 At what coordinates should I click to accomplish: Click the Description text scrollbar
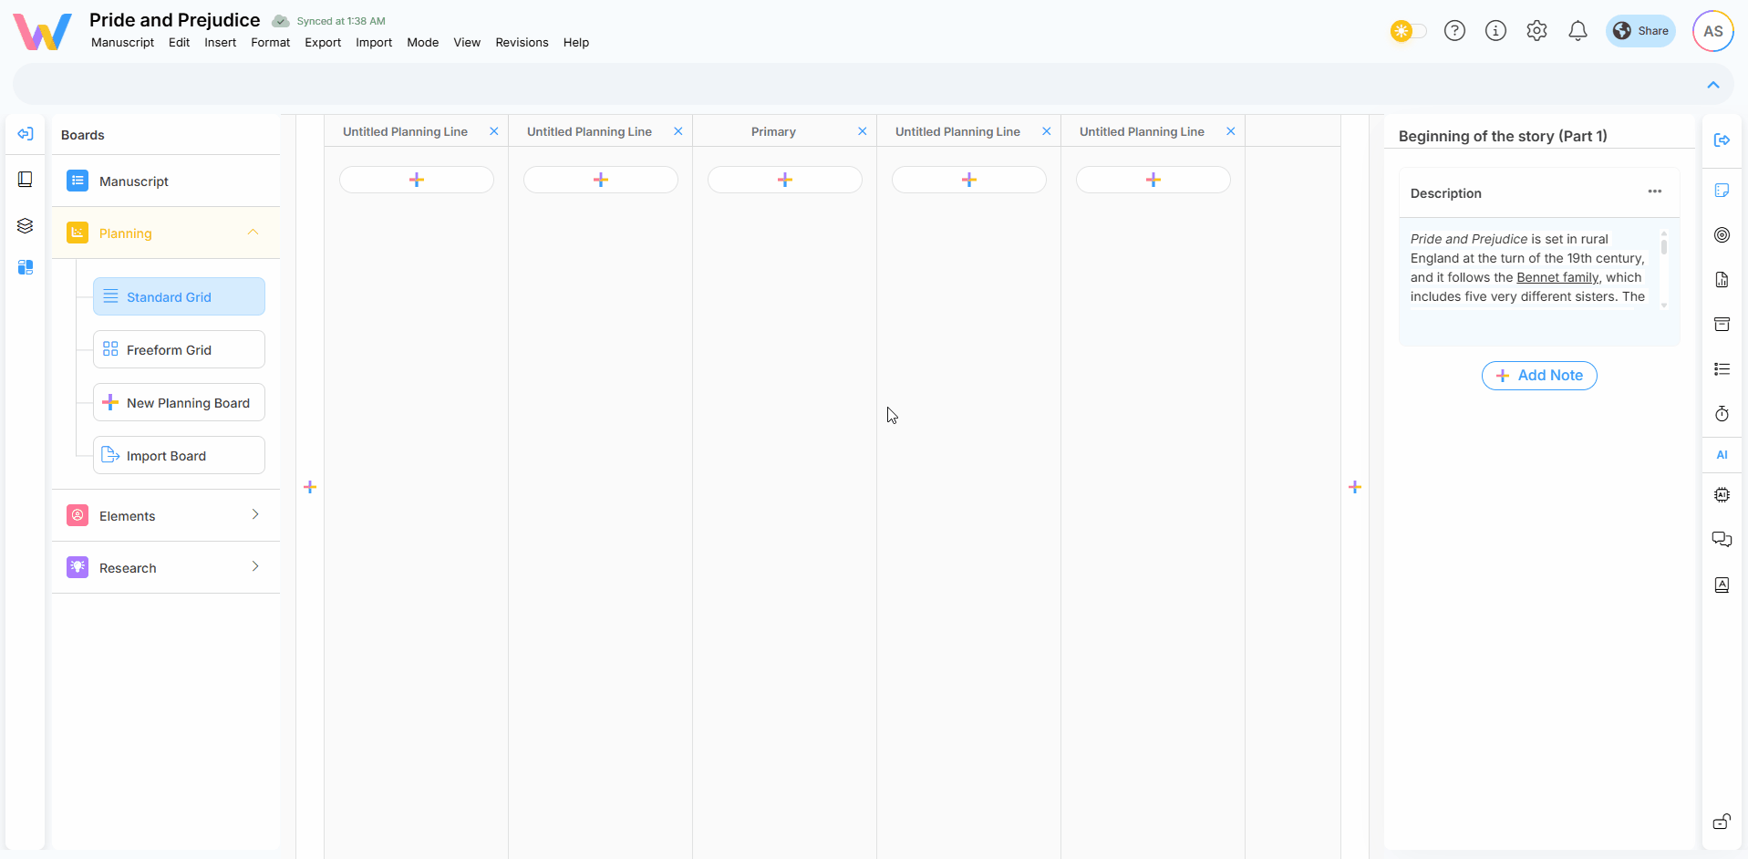click(x=1664, y=248)
